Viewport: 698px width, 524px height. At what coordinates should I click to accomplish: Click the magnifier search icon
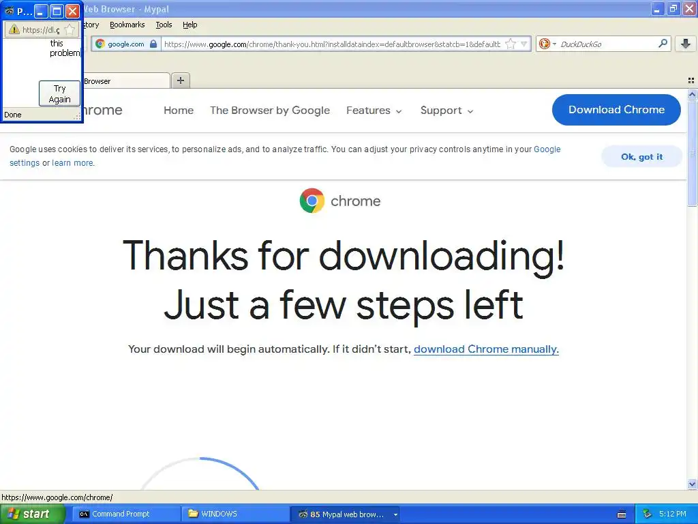pyautogui.click(x=663, y=44)
